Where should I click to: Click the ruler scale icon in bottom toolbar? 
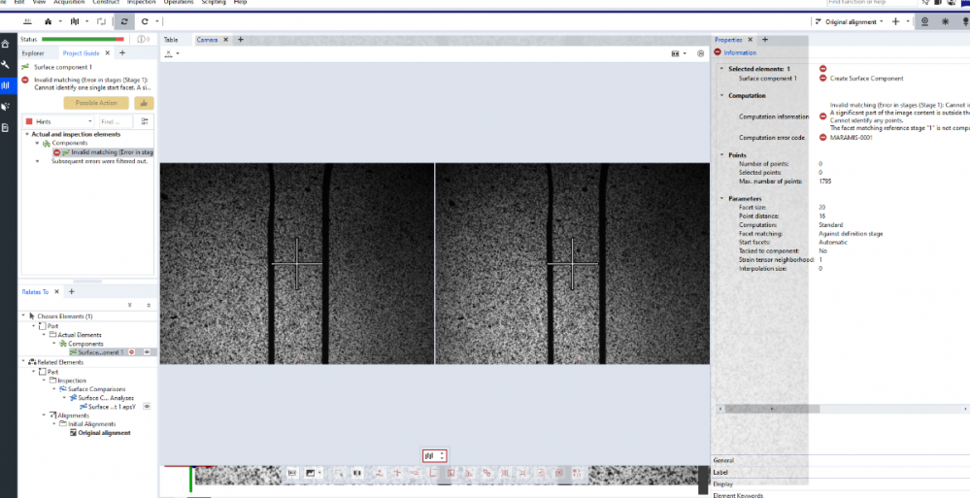[x=292, y=473]
